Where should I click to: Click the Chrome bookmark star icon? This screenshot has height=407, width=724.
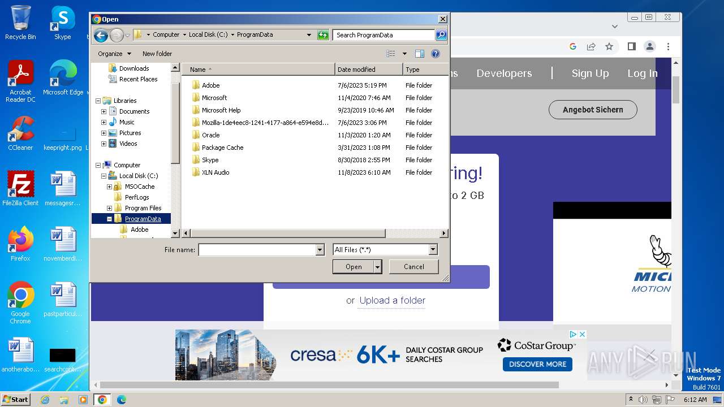point(609,46)
